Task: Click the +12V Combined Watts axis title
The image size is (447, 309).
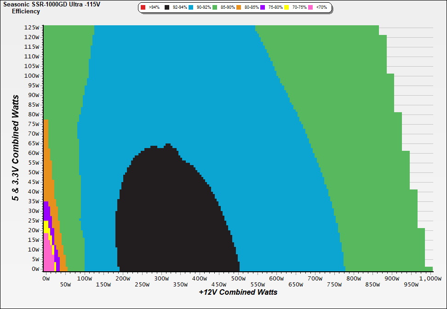Action: coord(238,292)
